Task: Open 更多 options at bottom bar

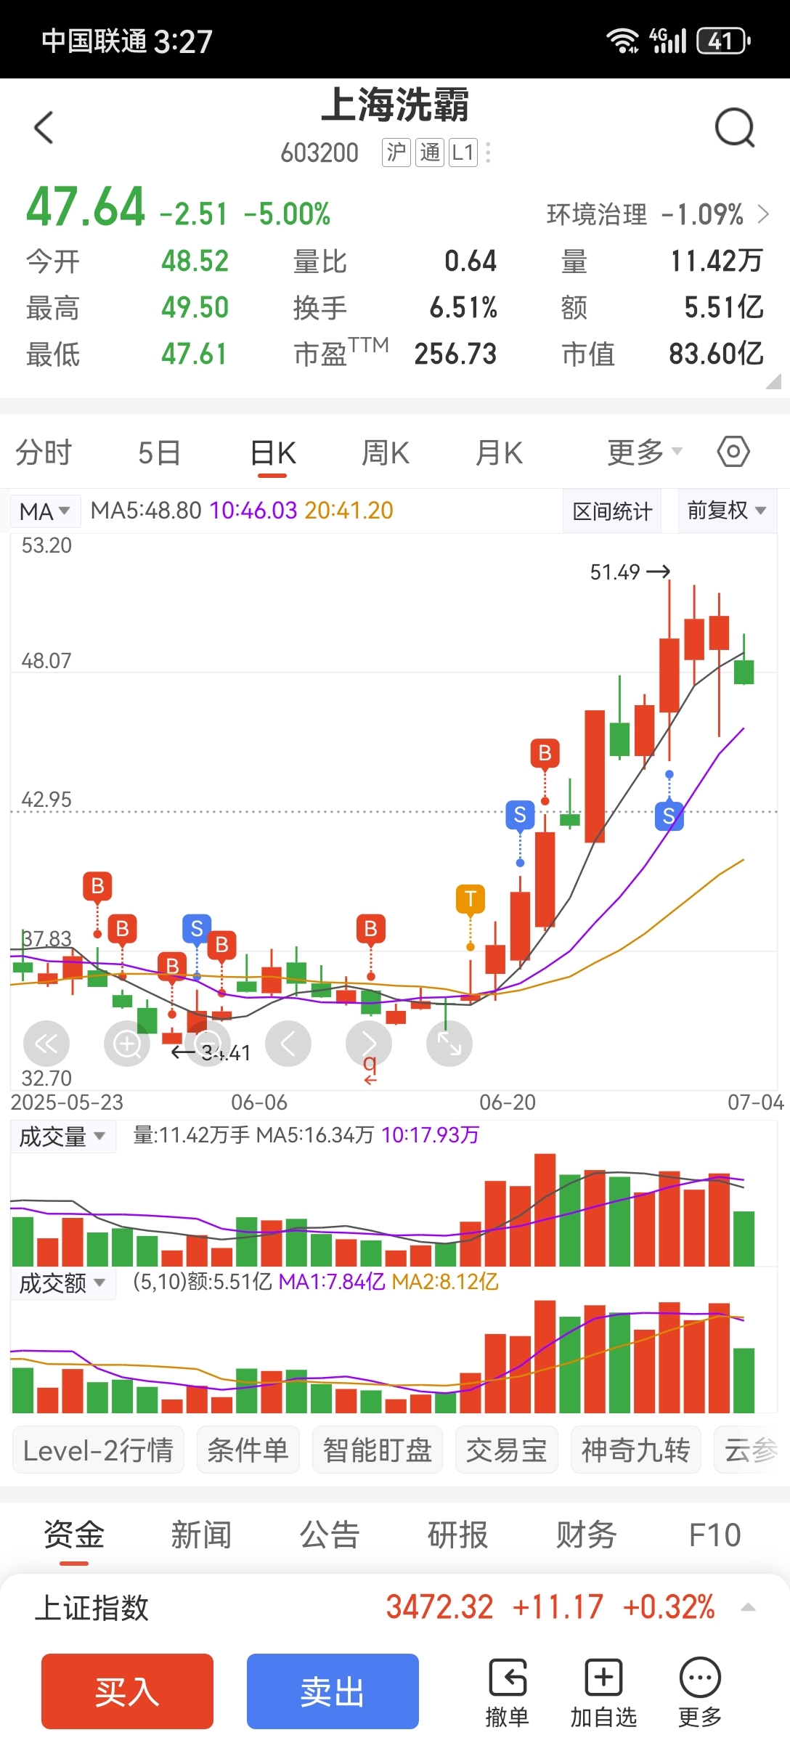Action: (x=700, y=1692)
